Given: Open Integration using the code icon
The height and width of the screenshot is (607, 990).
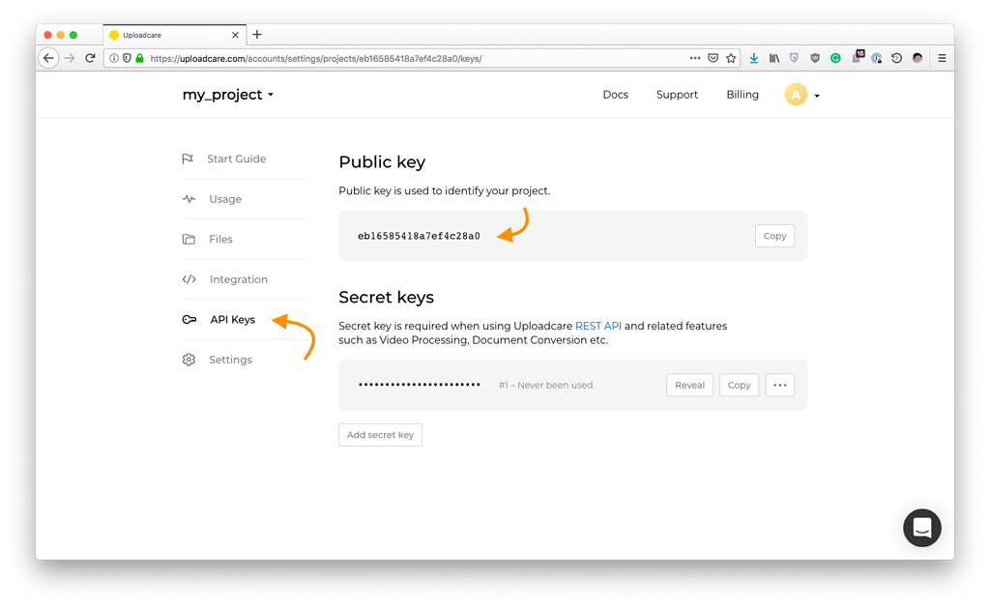Looking at the screenshot, I should pyautogui.click(x=188, y=279).
